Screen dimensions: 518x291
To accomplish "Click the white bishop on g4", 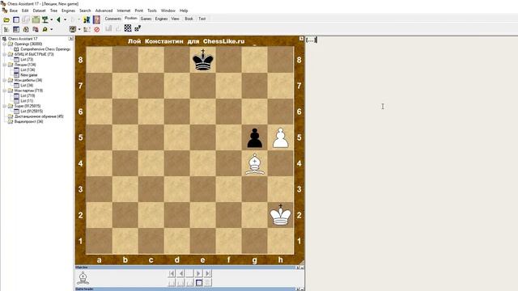I will 255,163.
